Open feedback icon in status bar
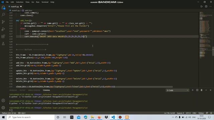Viewport: 214px width, 120px height. coord(207,113)
